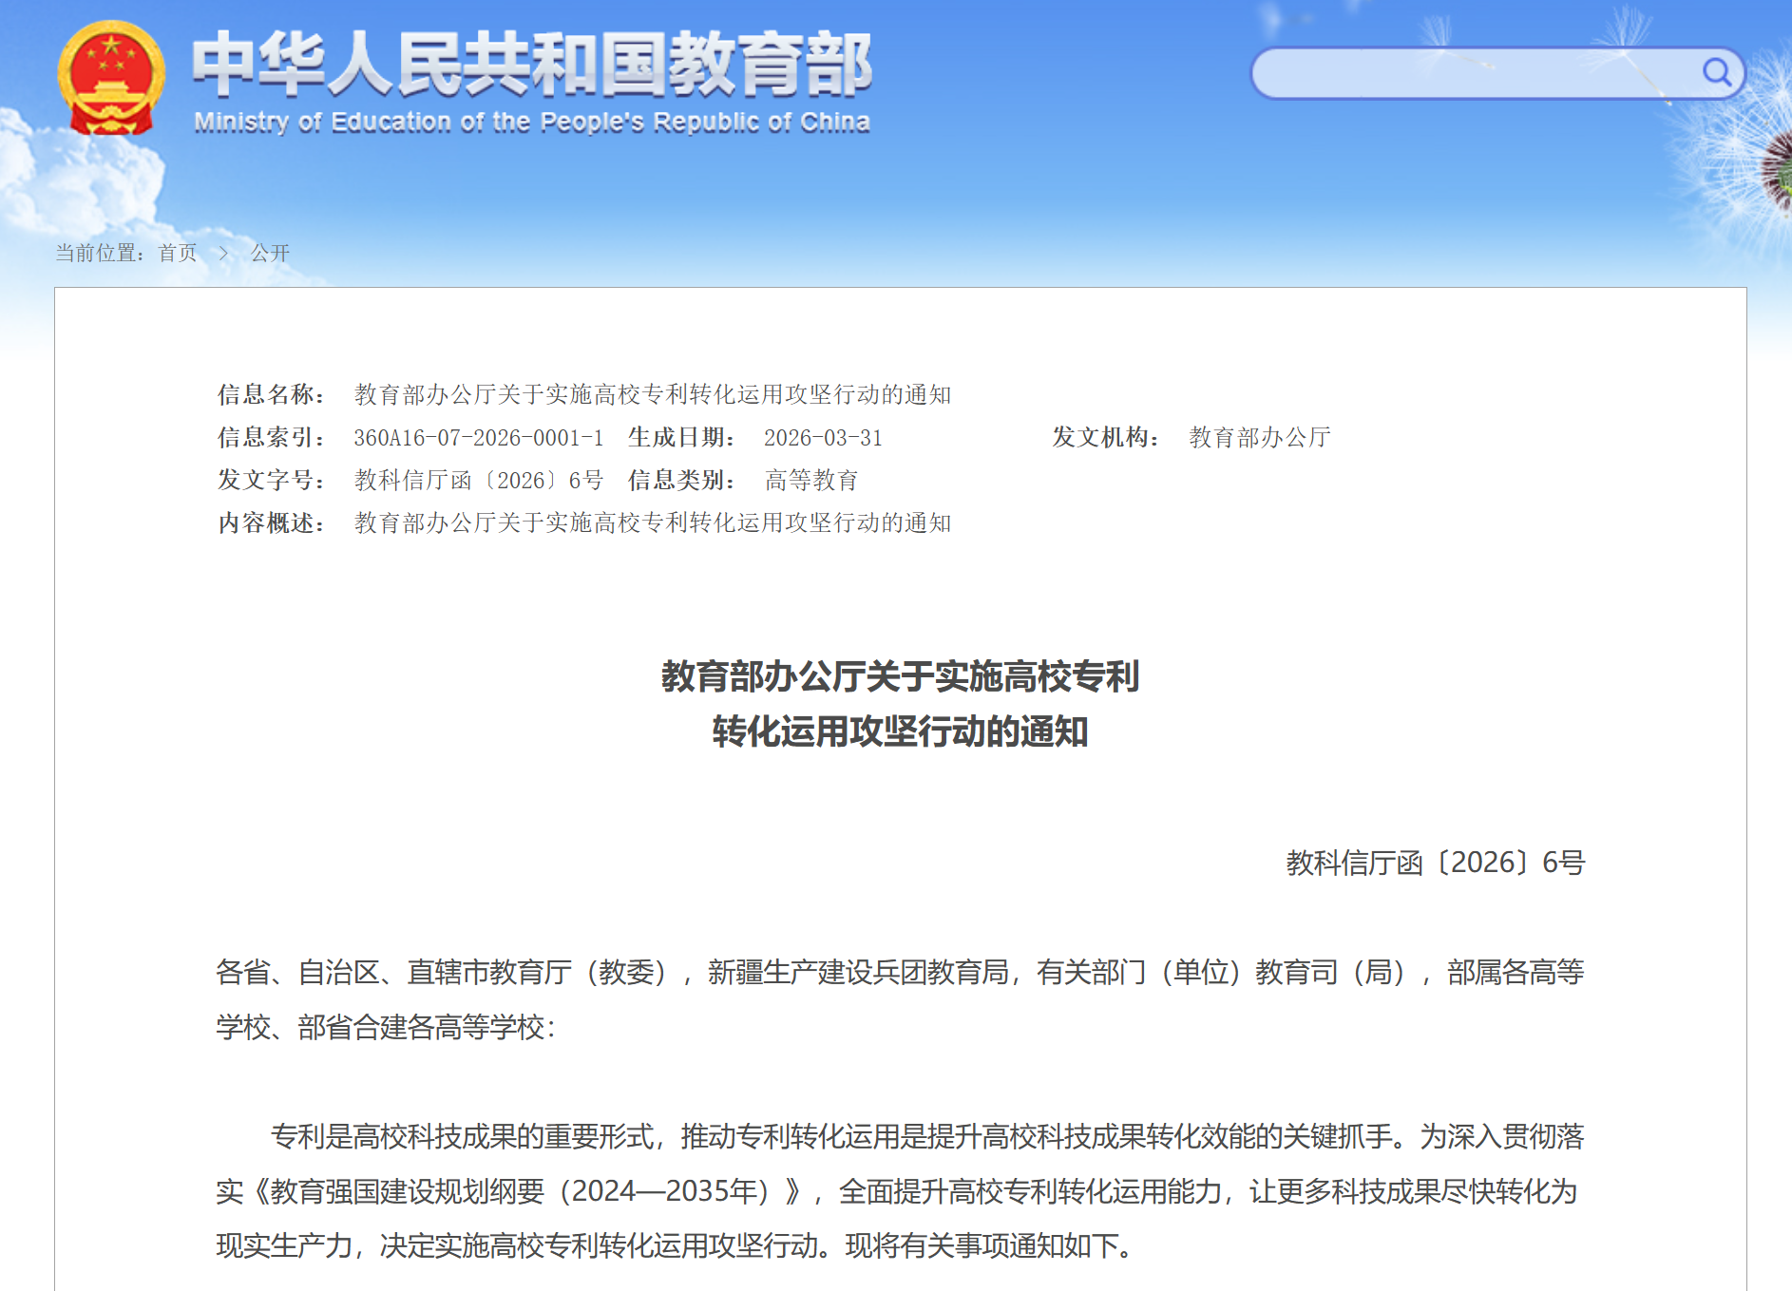
Task: Select the 信息名称 field value text
Action: 656,395
